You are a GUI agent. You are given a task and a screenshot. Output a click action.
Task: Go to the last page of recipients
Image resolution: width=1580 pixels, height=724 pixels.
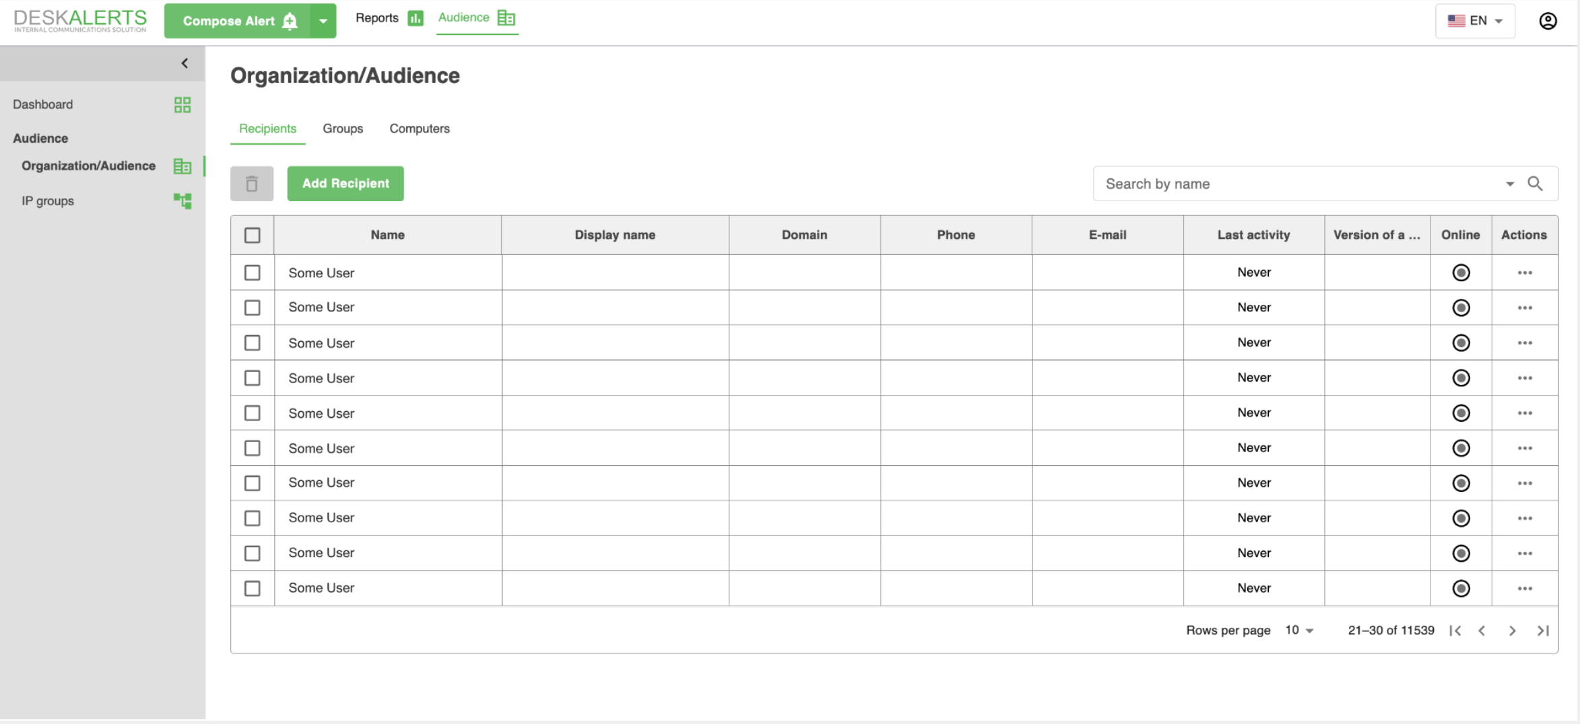(x=1543, y=630)
